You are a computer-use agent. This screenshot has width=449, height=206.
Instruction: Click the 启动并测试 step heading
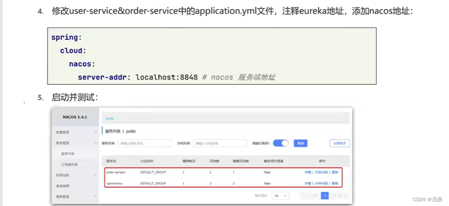point(75,98)
